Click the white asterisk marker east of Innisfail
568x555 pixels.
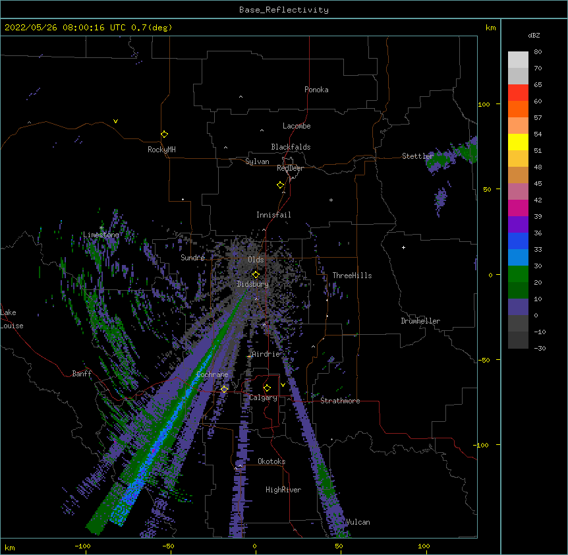click(x=331, y=200)
